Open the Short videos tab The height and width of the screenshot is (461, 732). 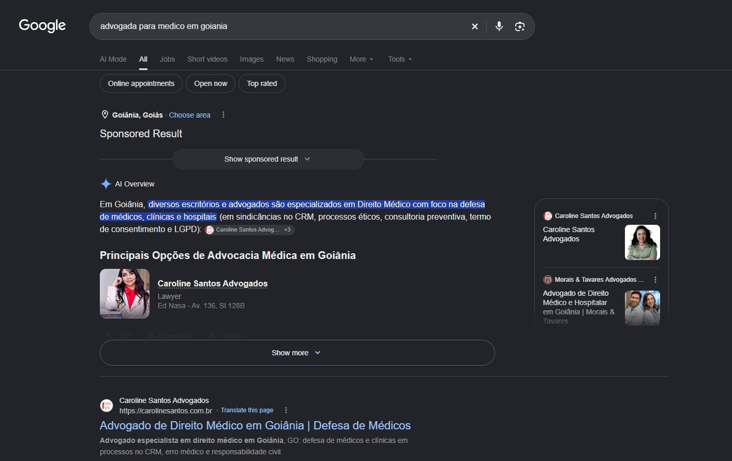207,59
